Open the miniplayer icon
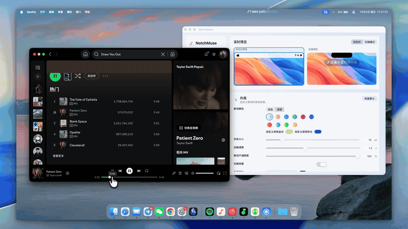The width and height of the screenshot is (408, 229). (218, 173)
